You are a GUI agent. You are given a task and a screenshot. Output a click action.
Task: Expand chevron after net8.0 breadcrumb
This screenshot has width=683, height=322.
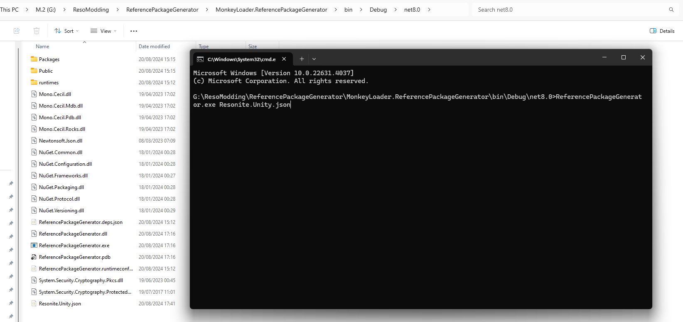pyautogui.click(x=429, y=10)
